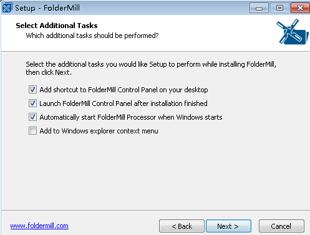
Task: Close the Setup - FolderMill window
Action: pyautogui.click(x=300, y=8)
